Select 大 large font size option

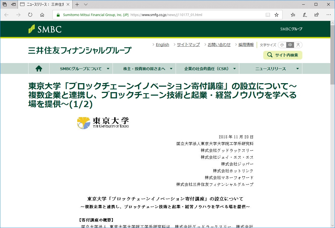tap(298, 45)
